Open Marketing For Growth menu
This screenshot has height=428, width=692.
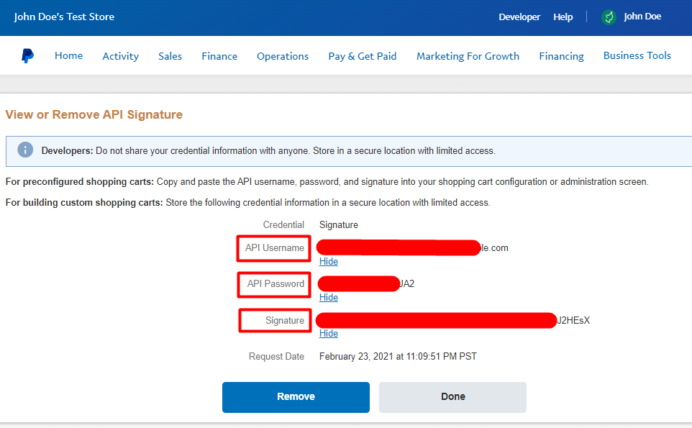pos(468,56)
